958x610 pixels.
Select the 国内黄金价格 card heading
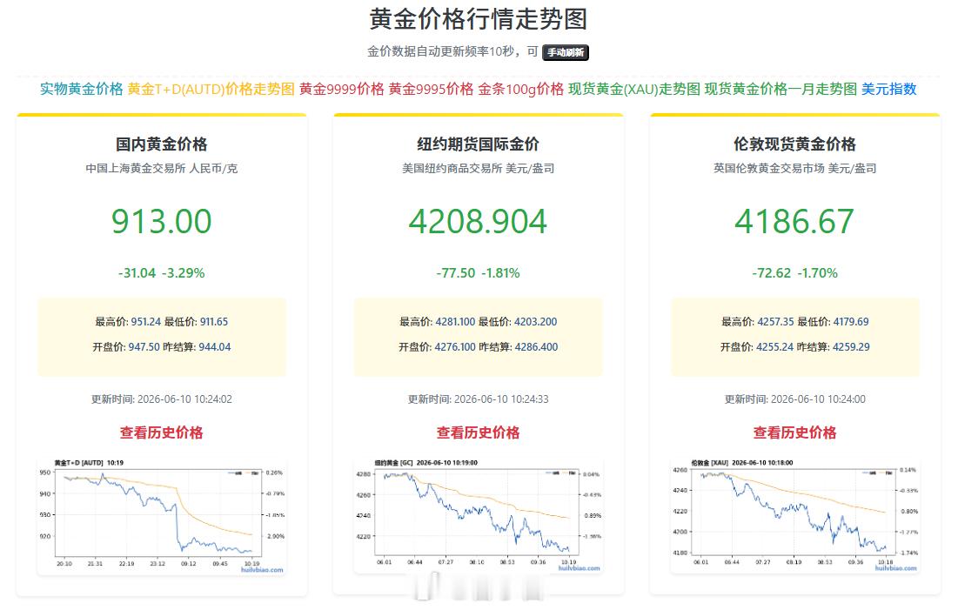tap(161, 144)
